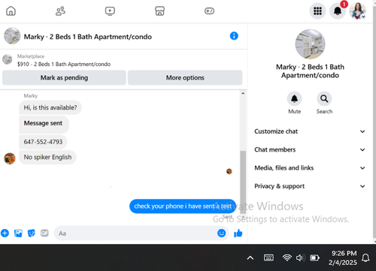Open Gaming controller icon
Image resolution: width=376 pixels, height=271 pixels.
209,11
